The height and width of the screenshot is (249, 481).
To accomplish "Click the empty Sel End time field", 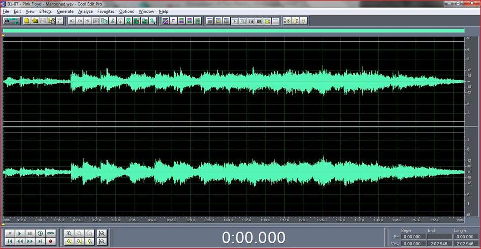I will [x=440, y=237].
